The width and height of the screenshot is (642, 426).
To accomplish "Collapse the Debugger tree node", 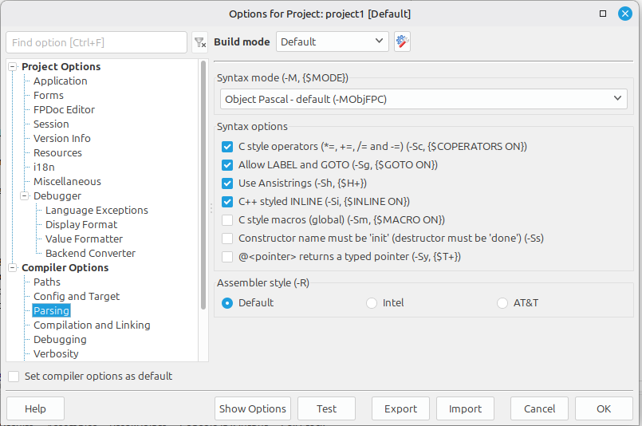I will coord(25,196).
